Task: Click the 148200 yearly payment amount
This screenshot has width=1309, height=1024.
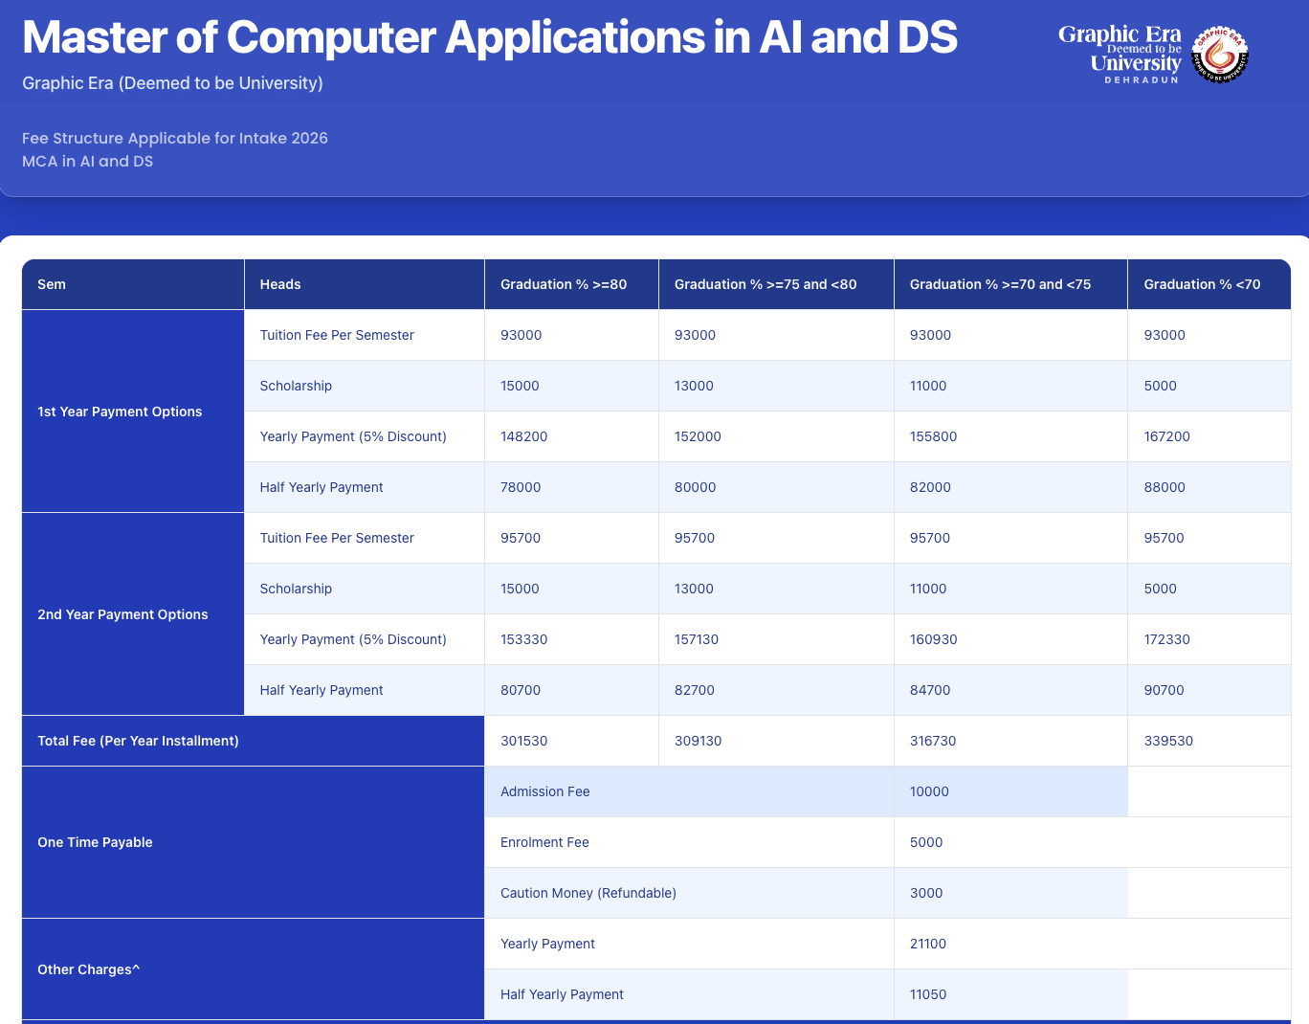Action: [x=524, y=436]
